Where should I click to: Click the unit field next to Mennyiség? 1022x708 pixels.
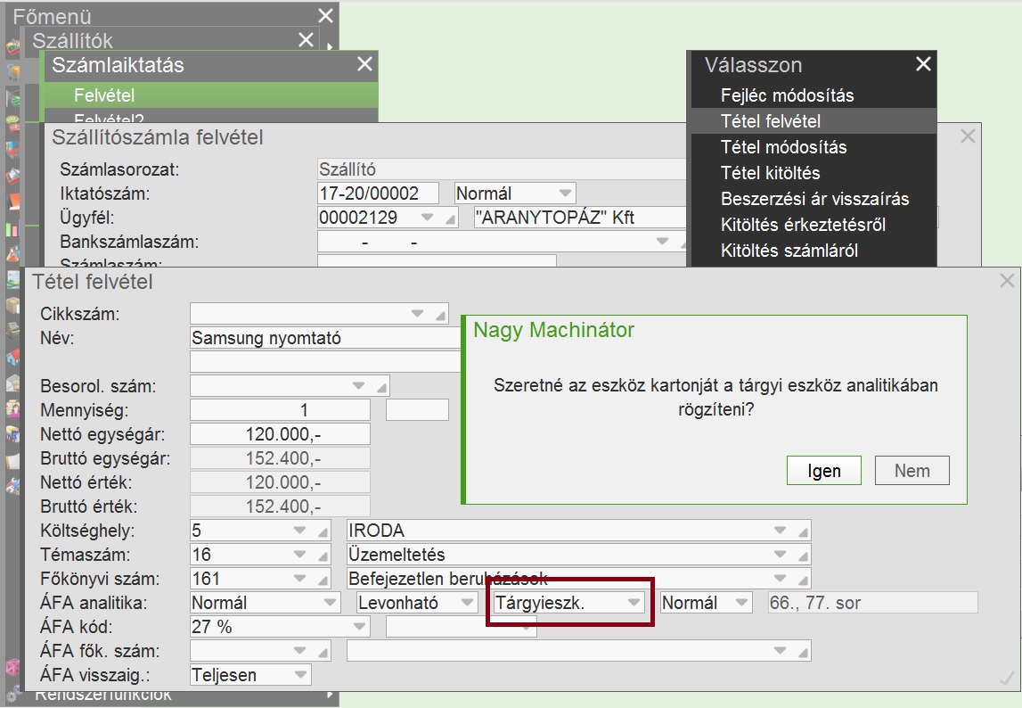coord(417,410)
